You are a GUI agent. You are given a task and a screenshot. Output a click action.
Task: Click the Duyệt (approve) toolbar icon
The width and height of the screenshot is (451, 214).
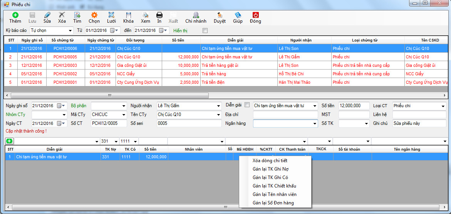(220, 15)
